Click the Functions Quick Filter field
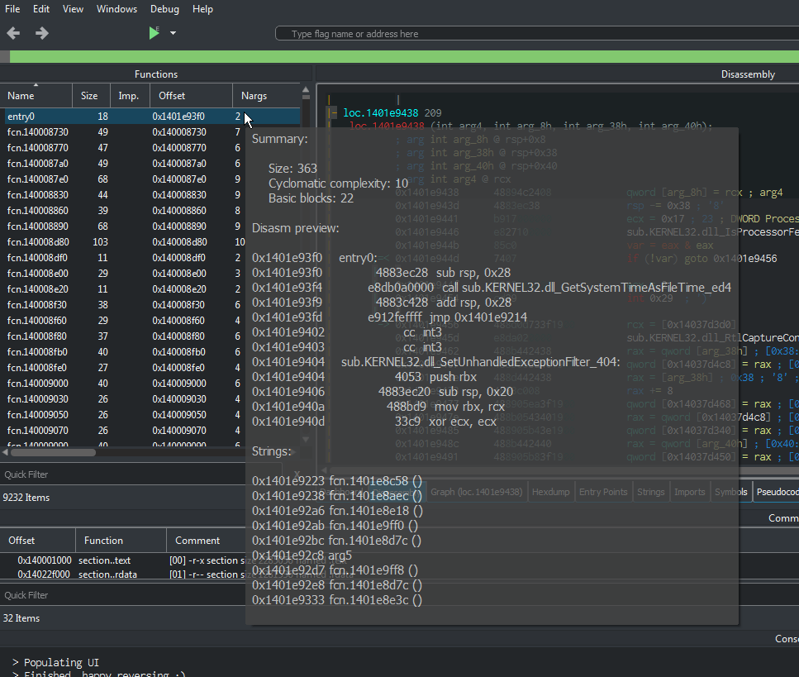The height and width of the screenshot is (677, 799). point(123,474)
